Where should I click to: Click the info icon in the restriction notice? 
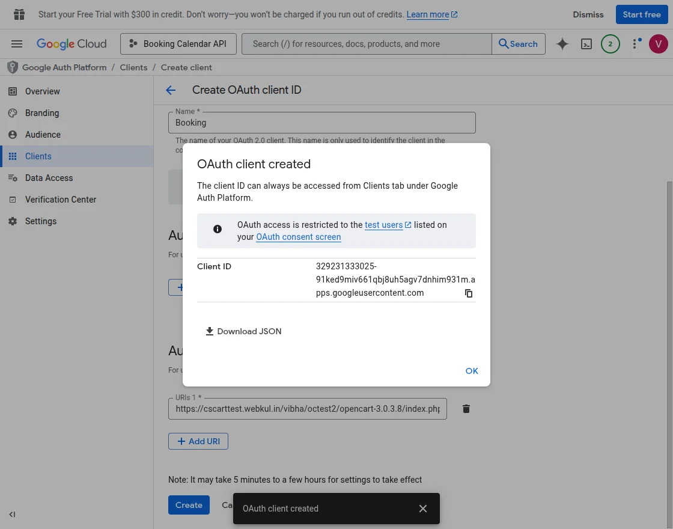(x=217, y=228)
